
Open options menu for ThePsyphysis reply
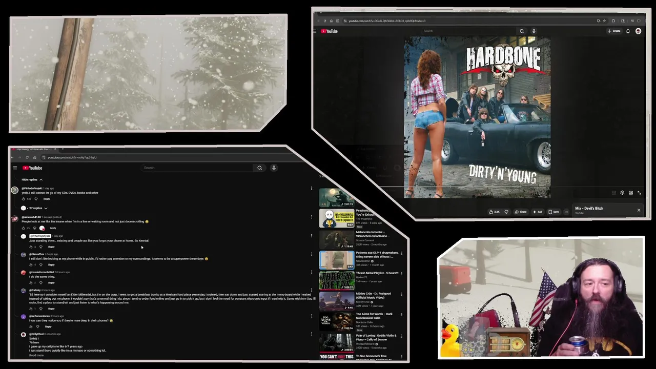click(311, 236)
